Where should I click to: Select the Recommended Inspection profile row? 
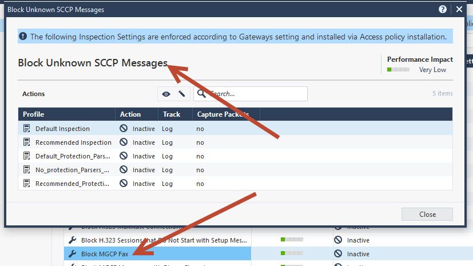[x=235, y=142]
